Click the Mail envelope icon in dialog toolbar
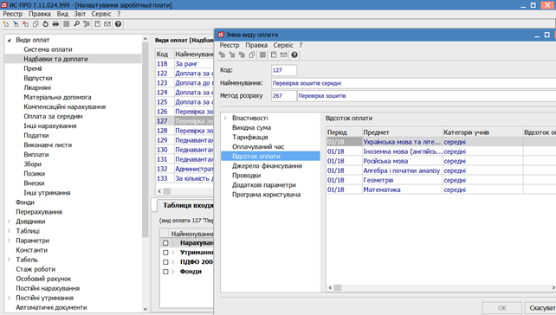 tap(284, 55)
